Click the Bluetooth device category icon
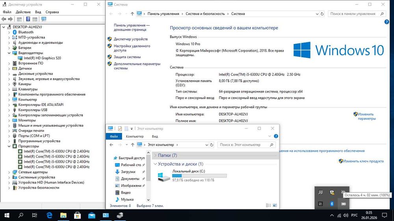The image size is (394, 221). click(15, 32)
